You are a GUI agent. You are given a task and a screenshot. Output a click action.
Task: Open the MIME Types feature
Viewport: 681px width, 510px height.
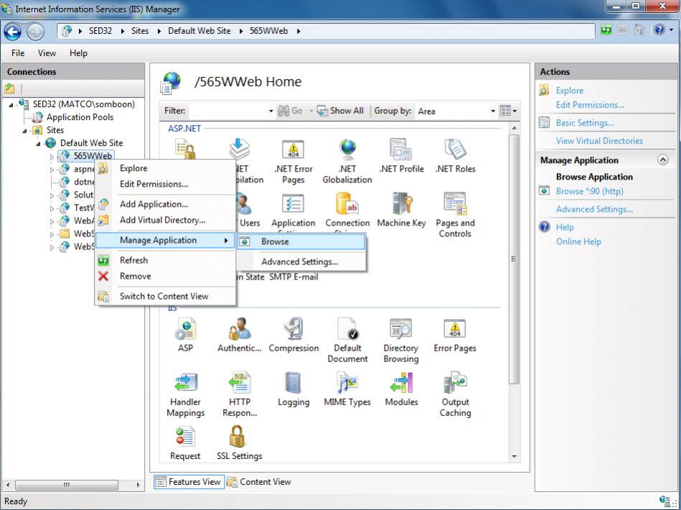click(347, 389)
